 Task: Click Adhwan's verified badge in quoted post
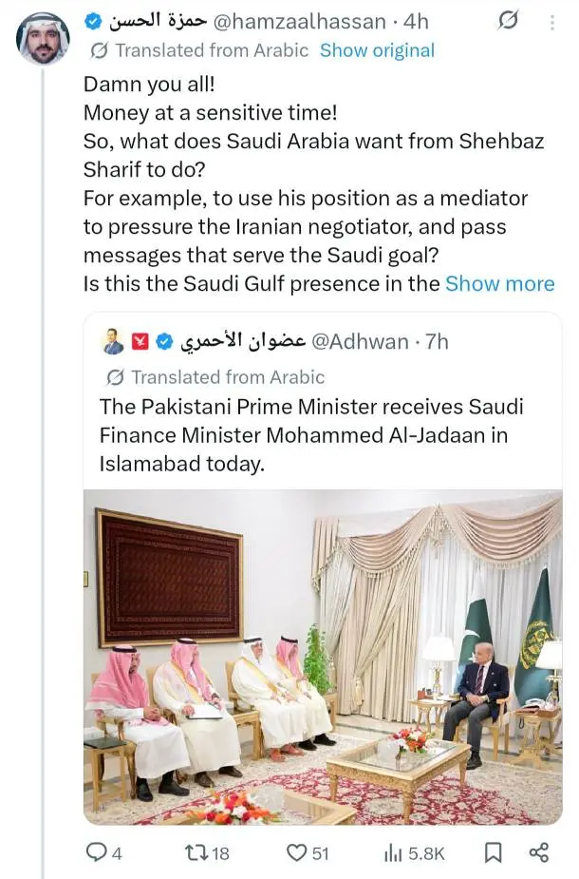(x=165, y=341)
